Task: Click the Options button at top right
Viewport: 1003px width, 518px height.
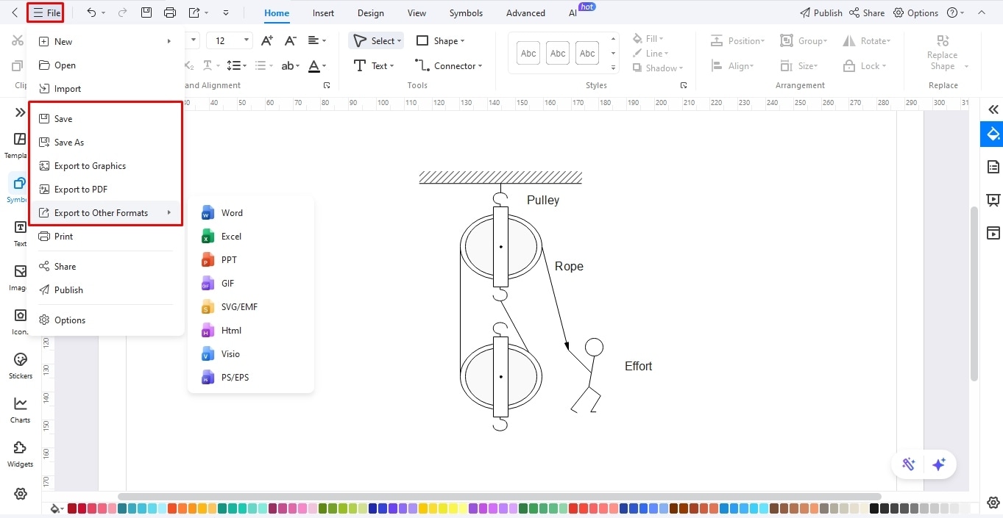Action: (915, 12)
